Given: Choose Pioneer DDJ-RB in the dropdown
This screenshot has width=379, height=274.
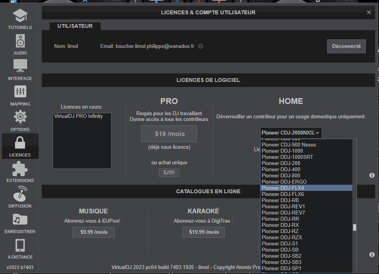Looking at the screenshot, I should 307,201.
